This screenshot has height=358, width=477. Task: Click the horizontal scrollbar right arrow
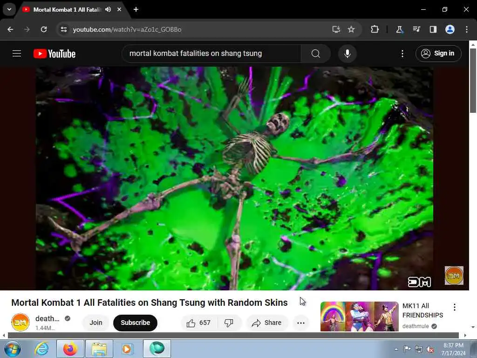coord(465,336)
